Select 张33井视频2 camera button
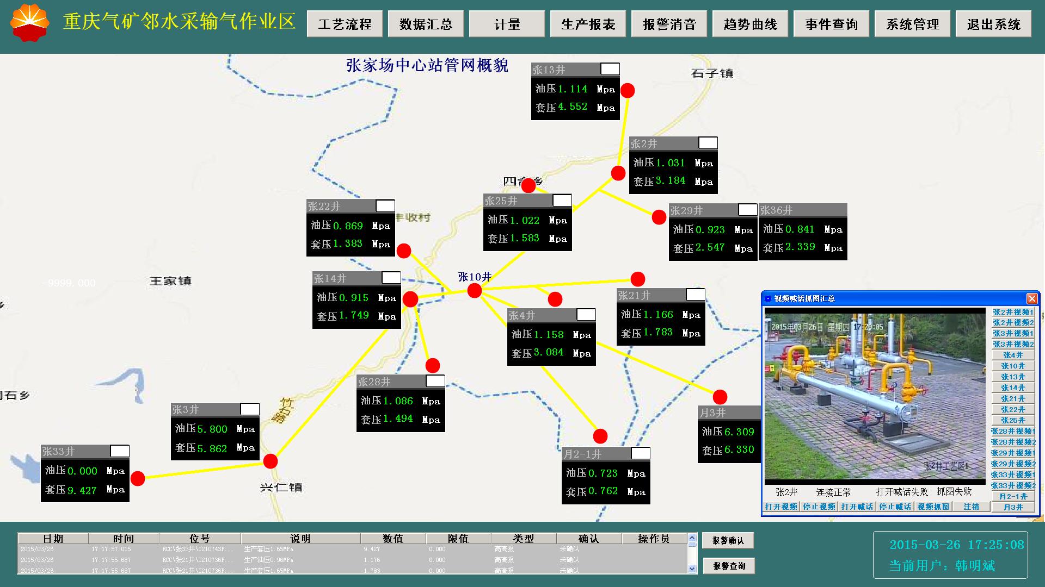Viewport: 1045px width, 587px height. pyautogui.click(x=1013, y=485)
